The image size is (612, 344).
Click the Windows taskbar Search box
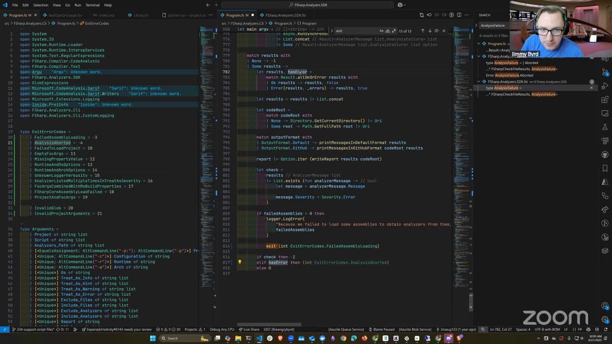[x=185, y=338]
